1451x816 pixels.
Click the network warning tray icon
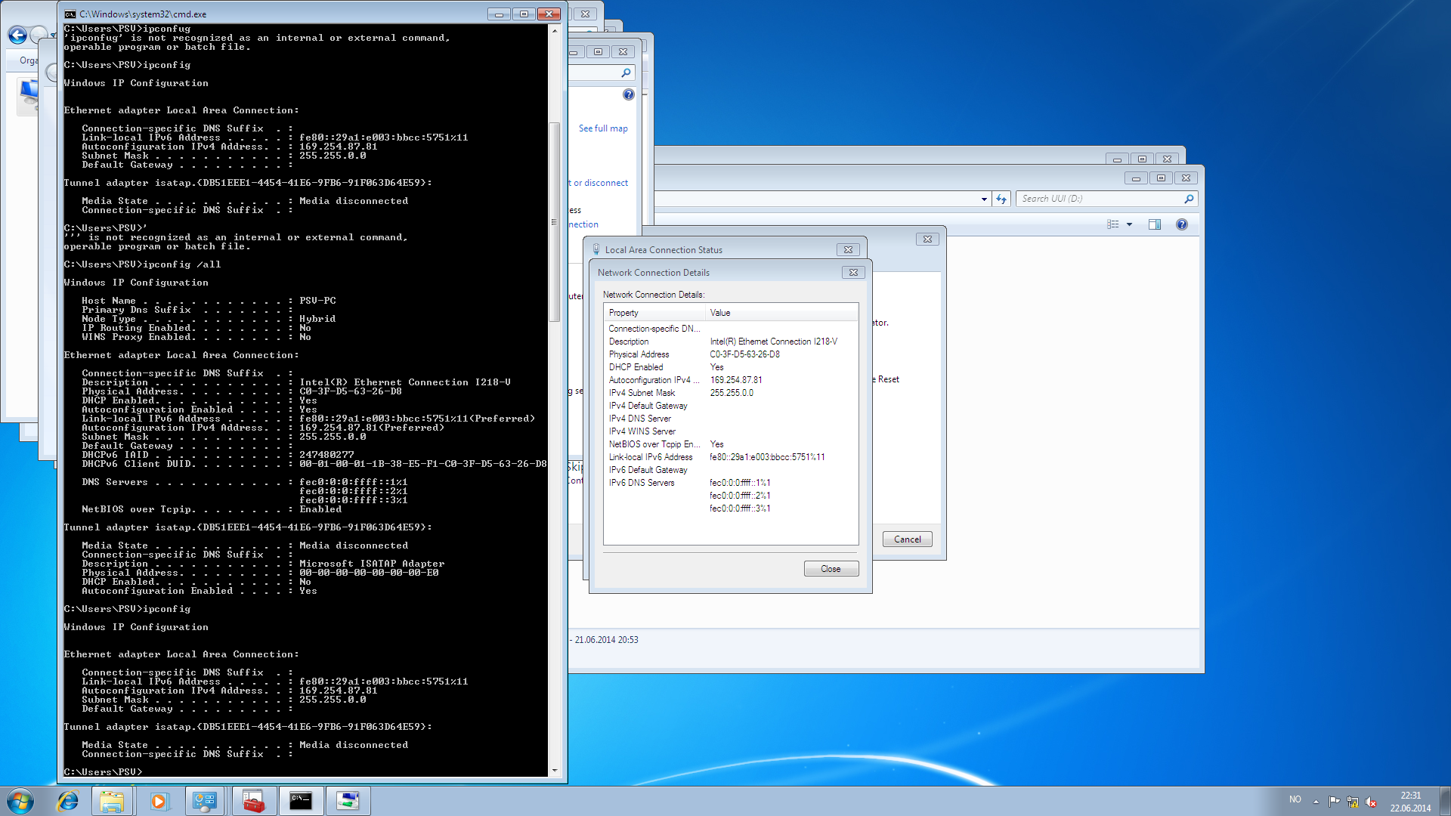tap(1353, 802)
